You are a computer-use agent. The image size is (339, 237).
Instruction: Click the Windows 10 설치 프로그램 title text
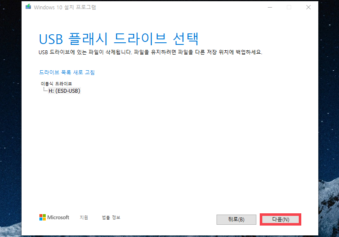pyautogui.click(x=65, y=7)
